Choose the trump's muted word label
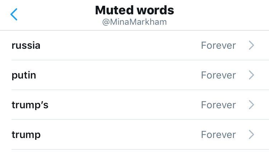Screen dimensions: 269x152 click(30, 105)
